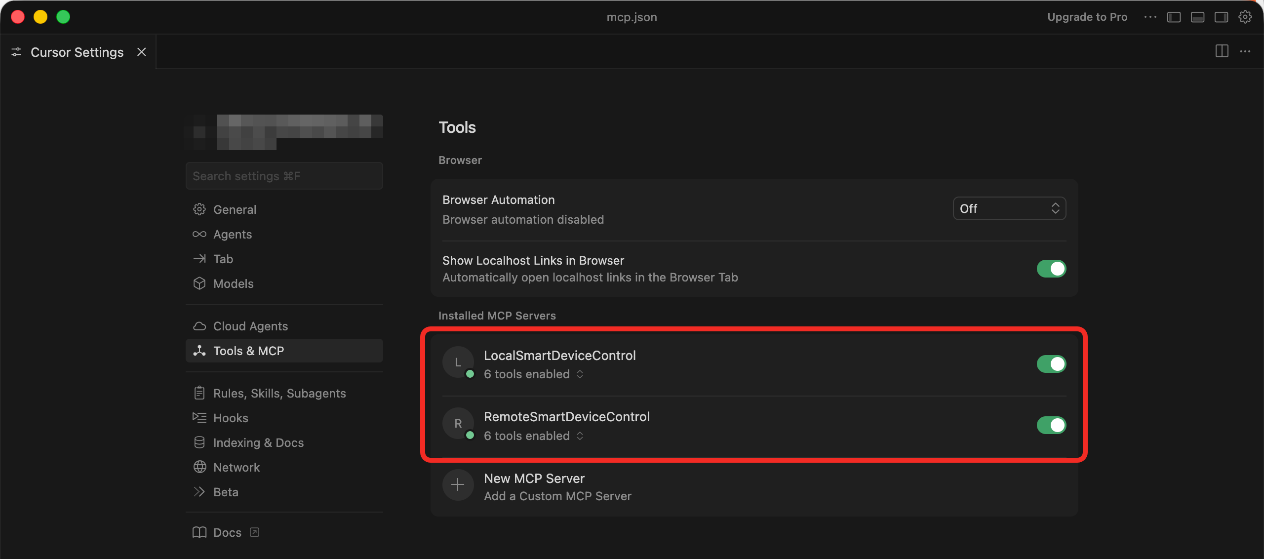Toggle the bottom panel layout icon
This screenshot has width=1264, height=559.
point(1197,17)
